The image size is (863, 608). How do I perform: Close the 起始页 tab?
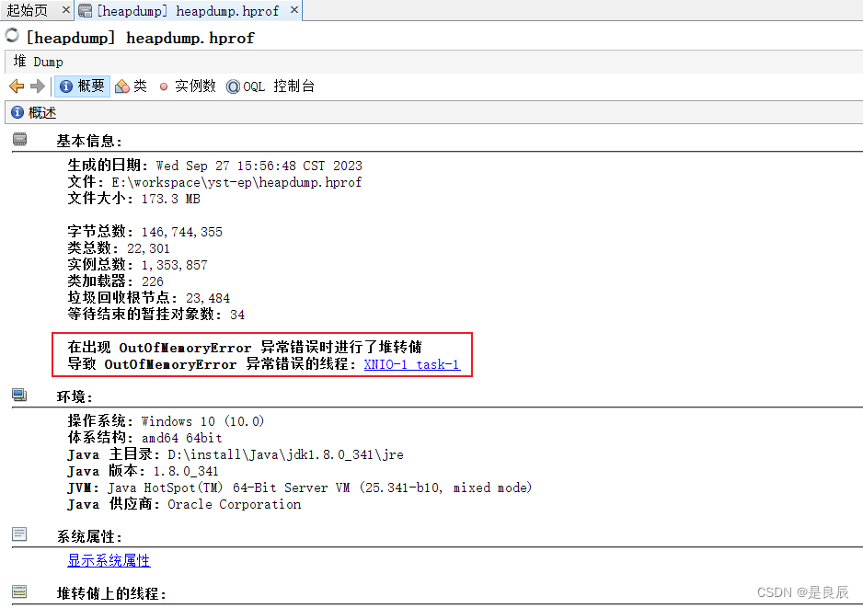[x=65, y=10]
